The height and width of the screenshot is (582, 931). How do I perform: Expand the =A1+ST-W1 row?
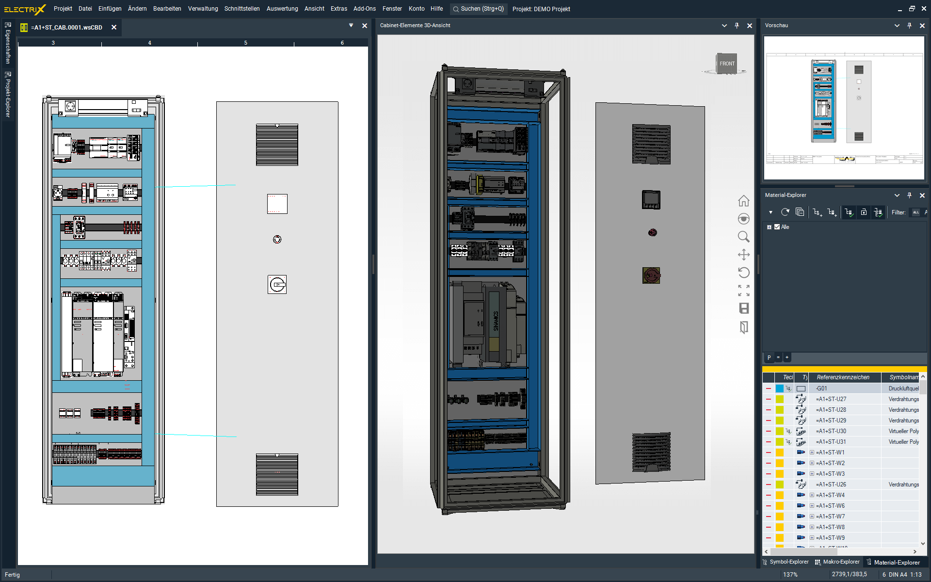(812, 453)
